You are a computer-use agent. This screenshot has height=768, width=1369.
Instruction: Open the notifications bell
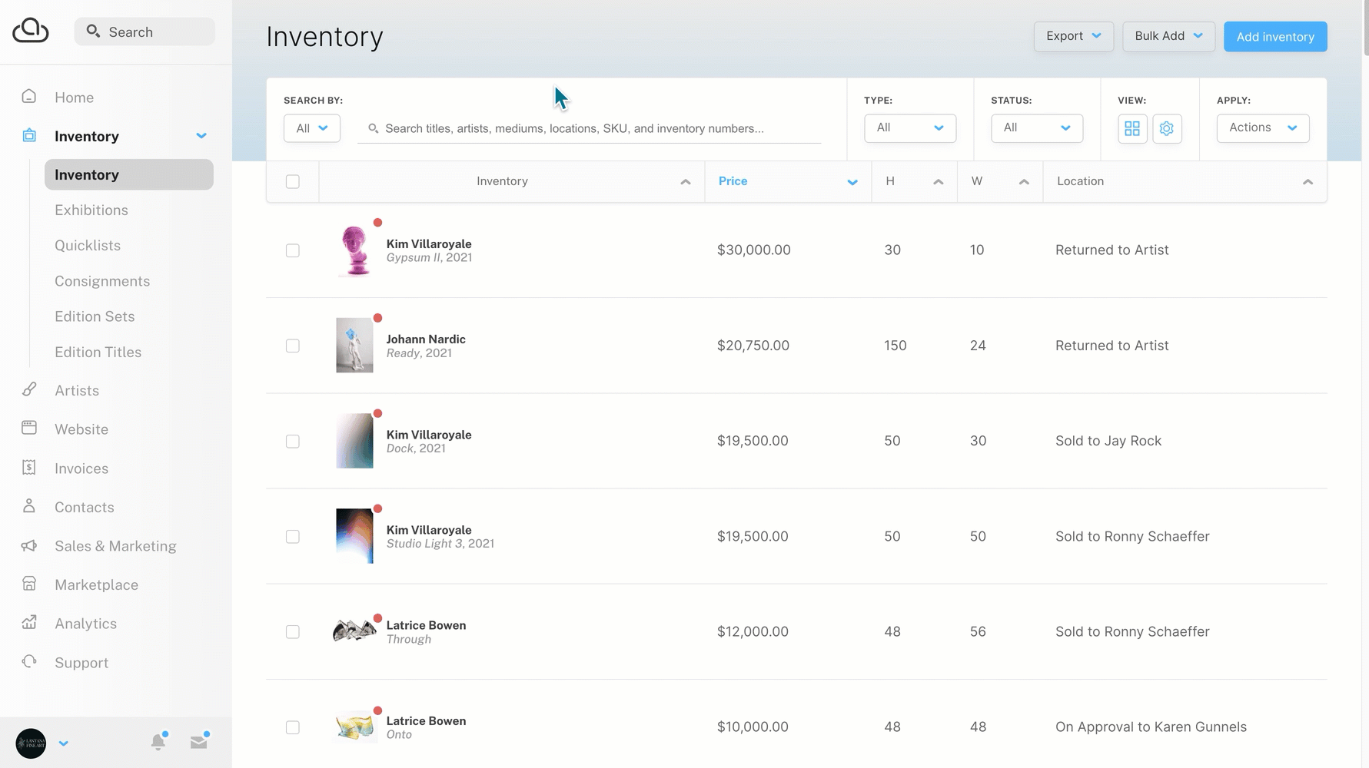coord(158,742)
